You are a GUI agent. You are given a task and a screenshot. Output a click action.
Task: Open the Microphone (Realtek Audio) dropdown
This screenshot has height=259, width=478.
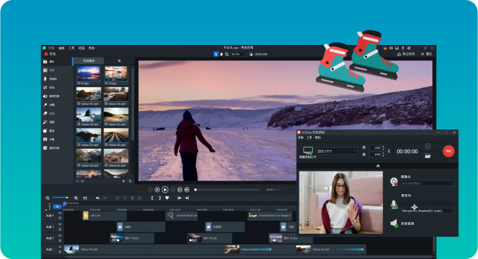coord(427,211)
